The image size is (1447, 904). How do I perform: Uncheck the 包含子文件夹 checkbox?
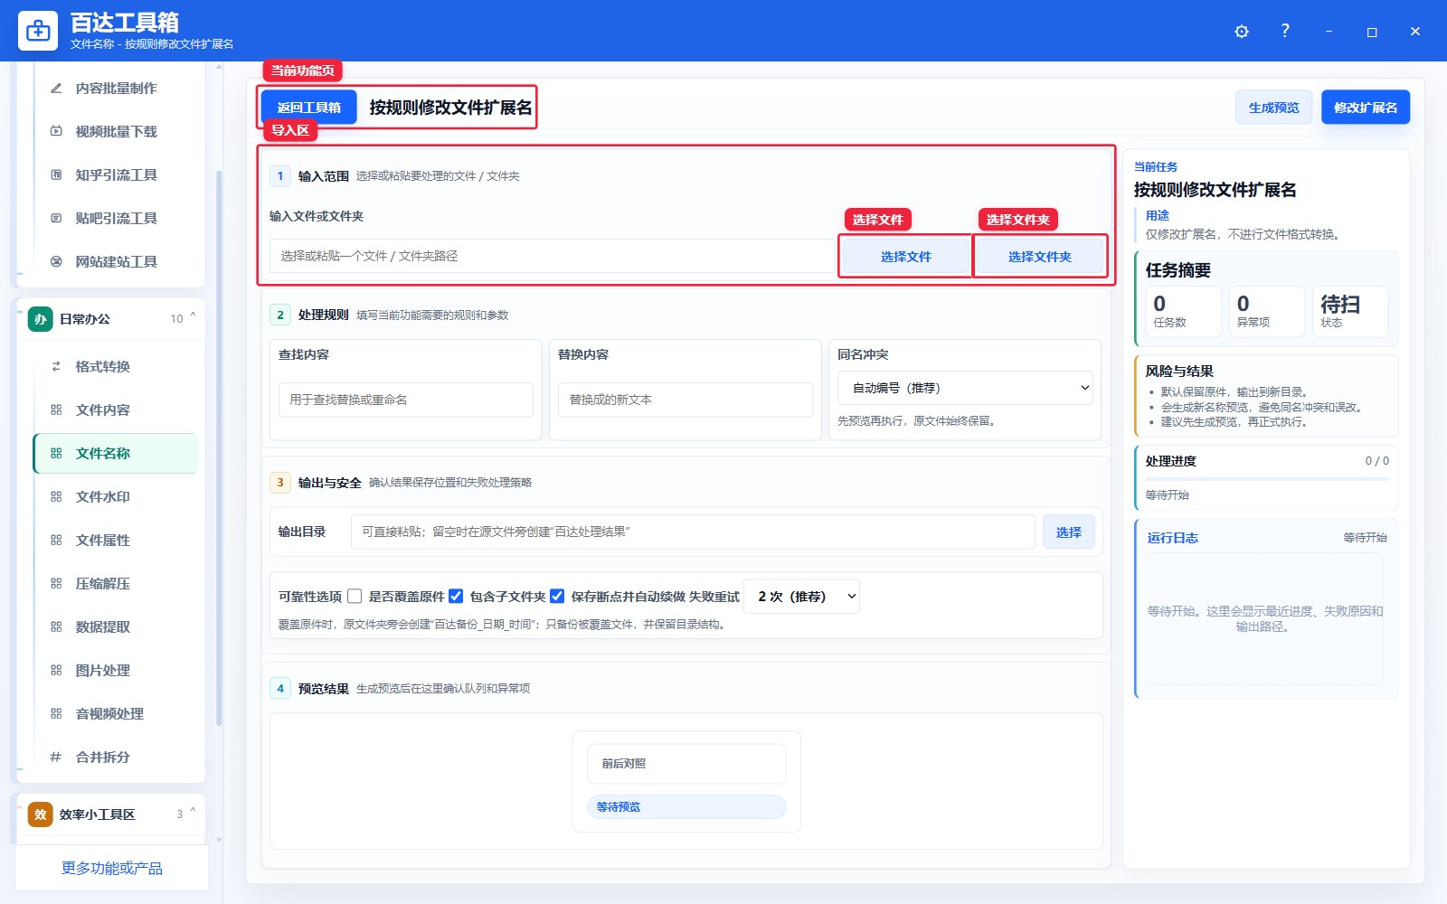(456, 596)
